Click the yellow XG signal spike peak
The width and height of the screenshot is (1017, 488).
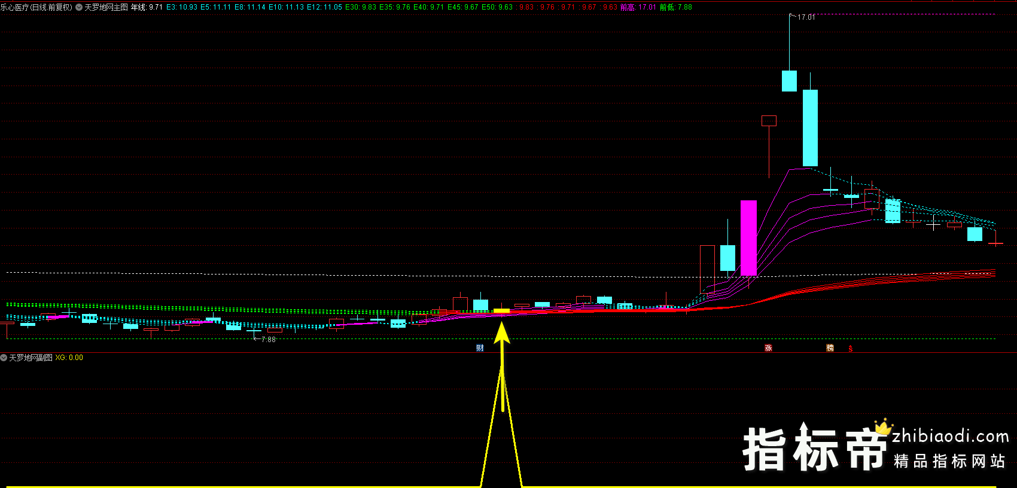502,366
